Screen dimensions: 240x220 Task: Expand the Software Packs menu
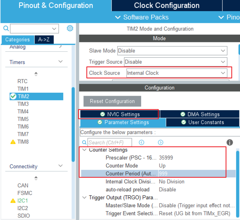142,17
